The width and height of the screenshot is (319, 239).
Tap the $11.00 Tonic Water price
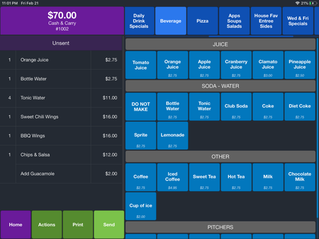110,98
